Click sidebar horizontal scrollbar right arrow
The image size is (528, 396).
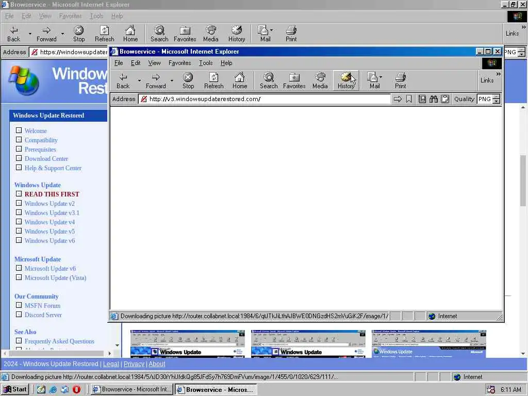click(x=109, y=353)
